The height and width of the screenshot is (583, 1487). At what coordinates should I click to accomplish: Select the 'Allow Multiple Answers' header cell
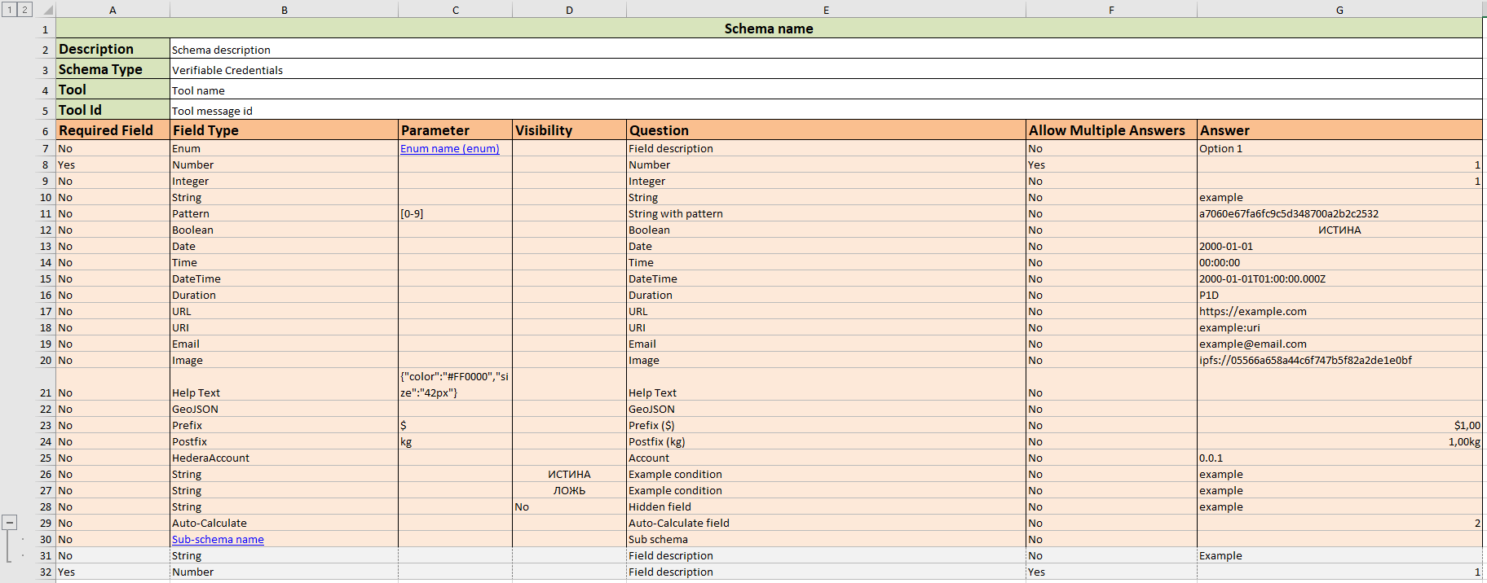[x=1110, y=130]
